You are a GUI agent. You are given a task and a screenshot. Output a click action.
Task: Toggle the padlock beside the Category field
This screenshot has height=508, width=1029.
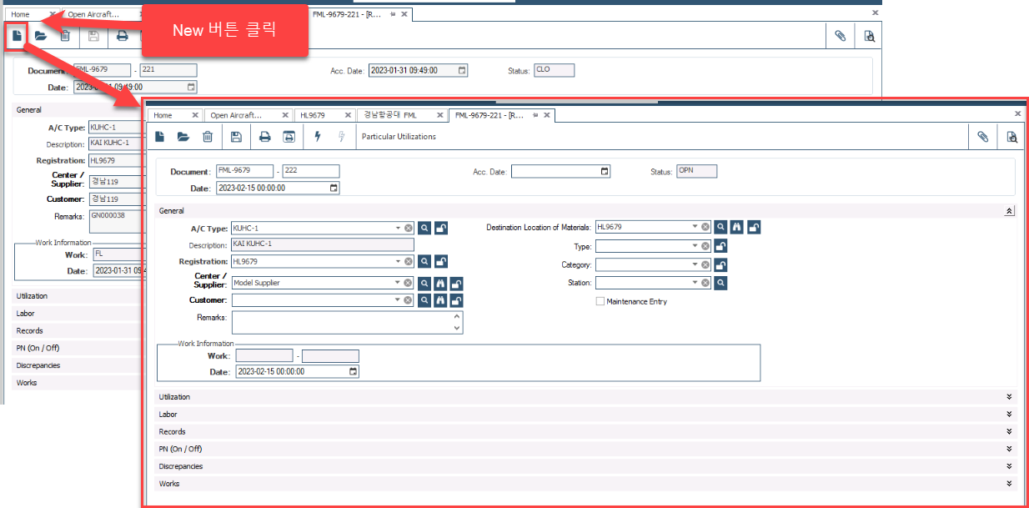click(x=720, y=264)
